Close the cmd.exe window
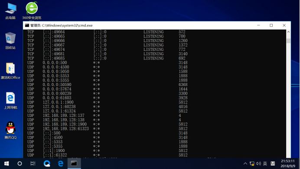The image size is (300, 169). click(x=284, y=25)
